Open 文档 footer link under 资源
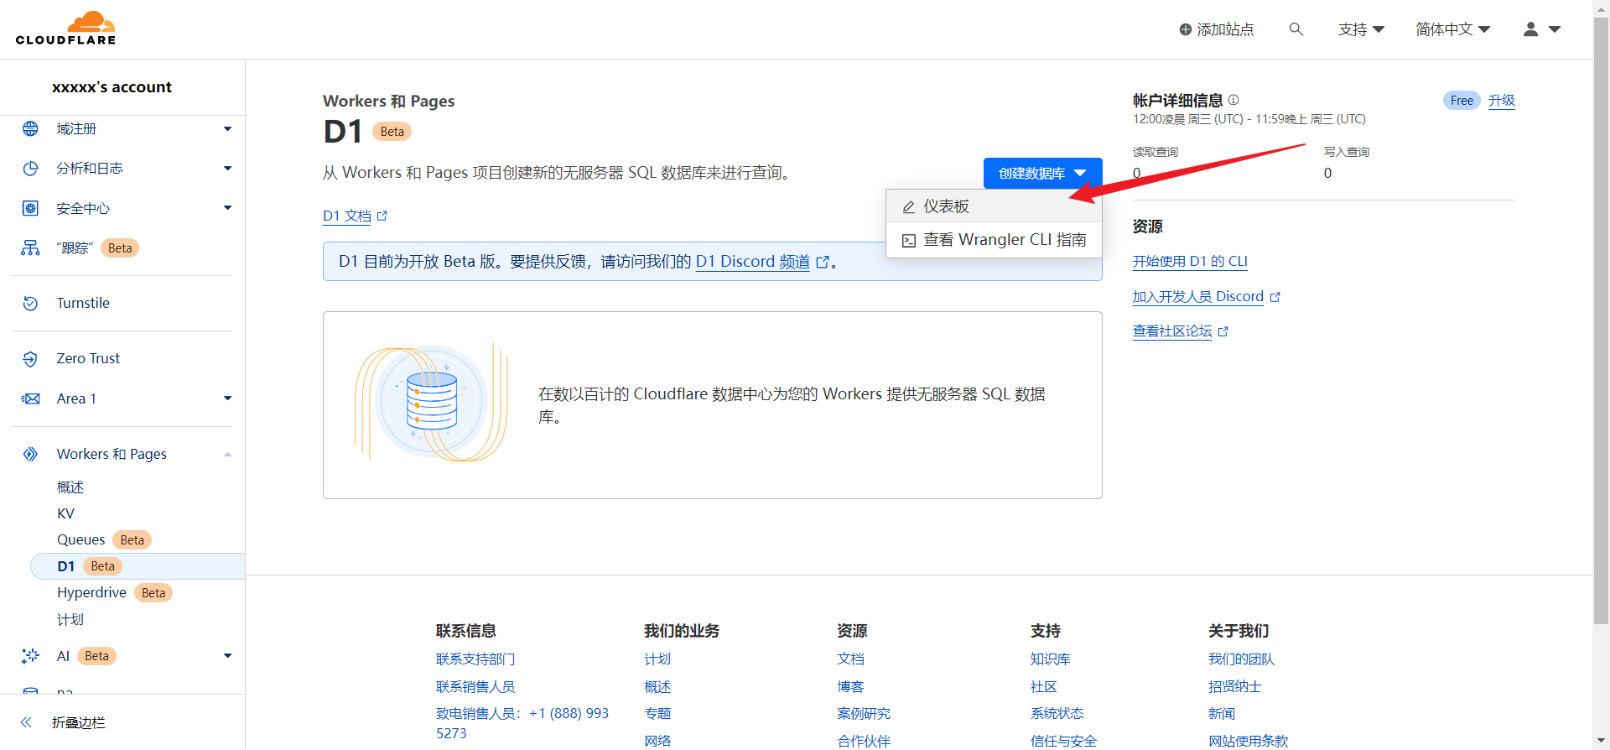This screenshot has width=1610, height=750. coord(850,659)
